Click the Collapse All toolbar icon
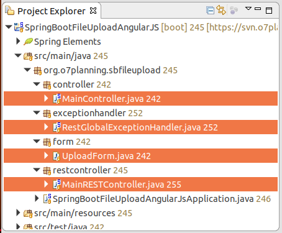This screenshot has width=282, height=233. [x=210, y=10]
